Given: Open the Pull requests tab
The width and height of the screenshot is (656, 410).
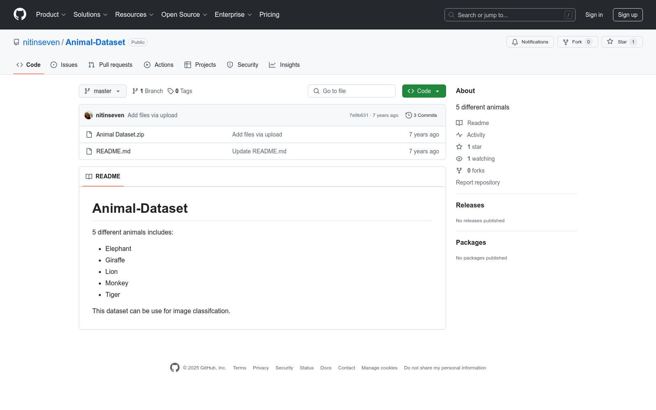Looking at the screenshot, I should pos(110,65).
